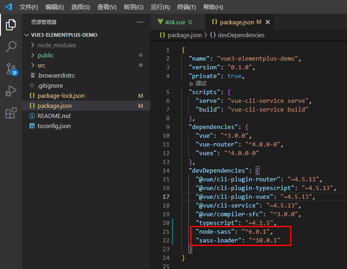The image size is (347, 269).
Task: Click the .gitignore file icon
Action: (x=32, y=85)
